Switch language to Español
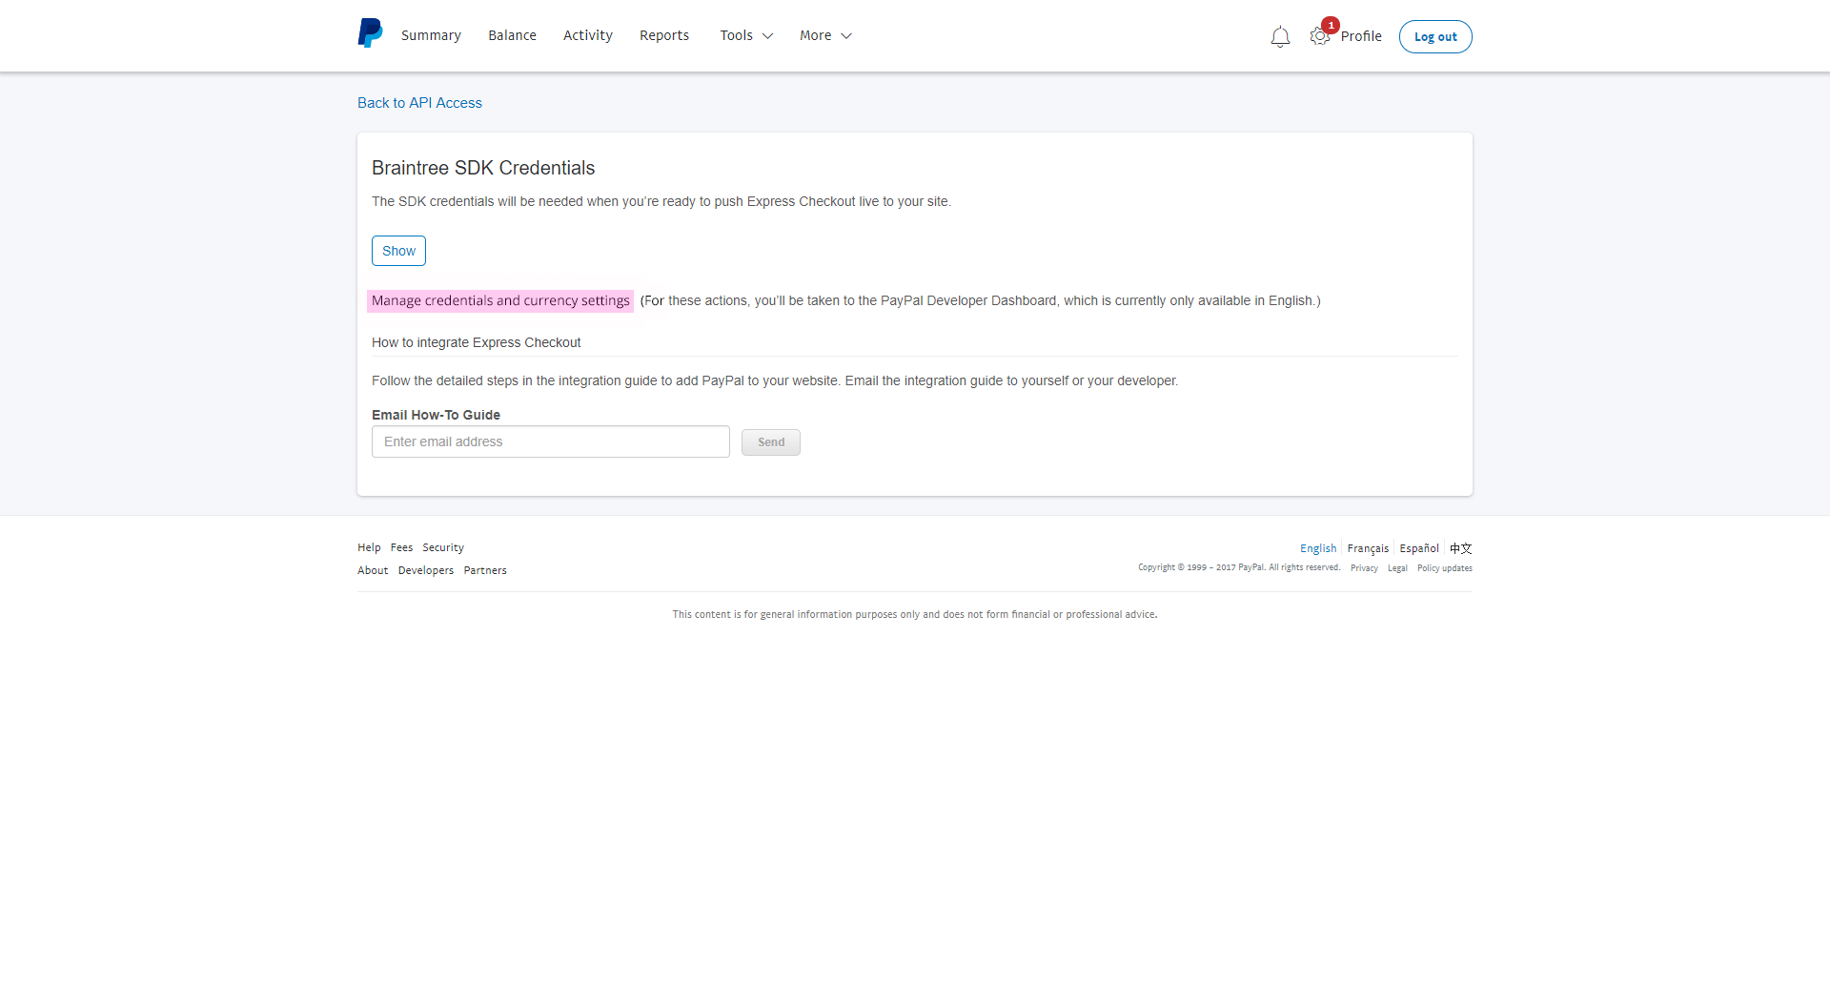This screenshot has height=1006, width=1830. click(x=1419, y=548)
